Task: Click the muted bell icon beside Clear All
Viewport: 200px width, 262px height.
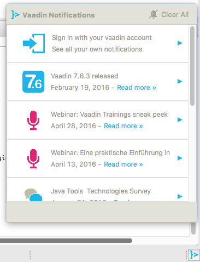Action: point(154,14)
